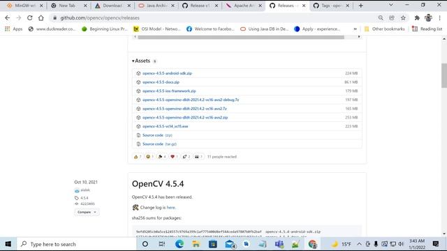Close the Releases tab
447x251 pixels.
[304, 6]
